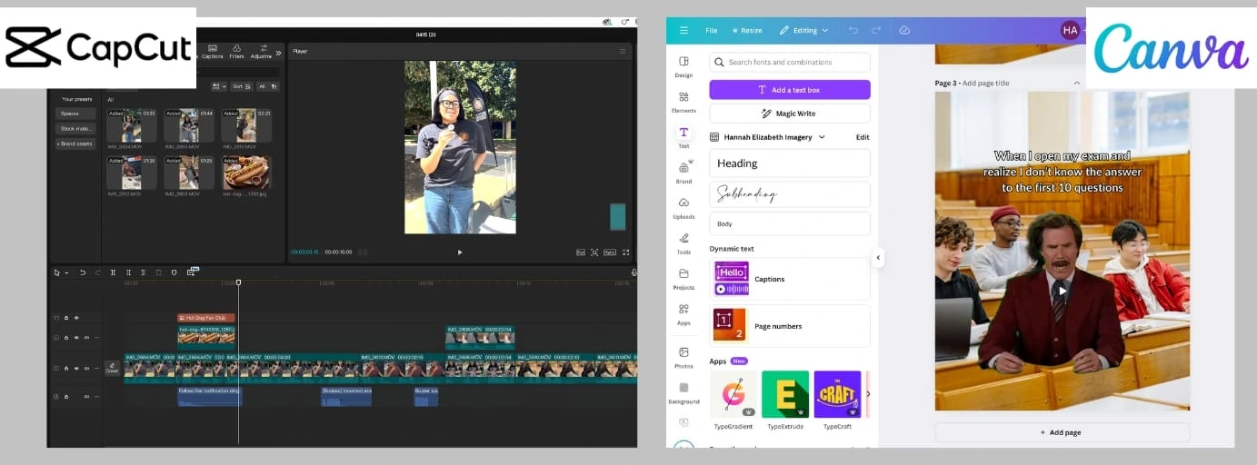
Task: Open the Sort dropdown in CapCut media panel
Action: coord(241,86)
